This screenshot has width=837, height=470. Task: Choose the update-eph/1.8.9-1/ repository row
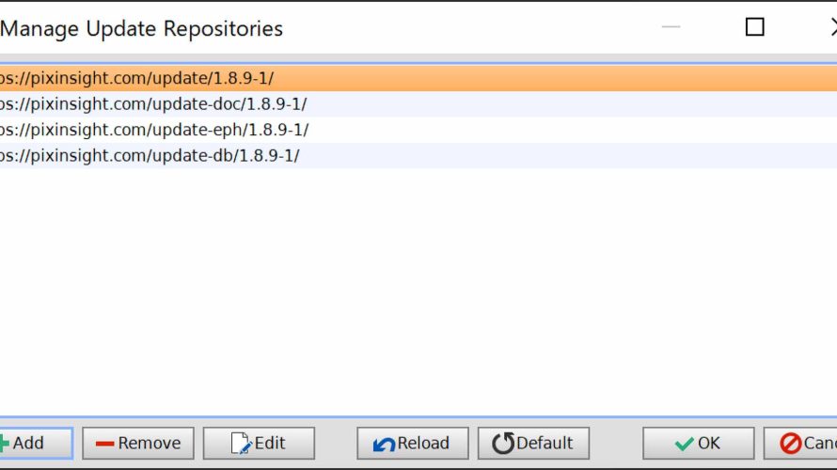tap(418, 130)
